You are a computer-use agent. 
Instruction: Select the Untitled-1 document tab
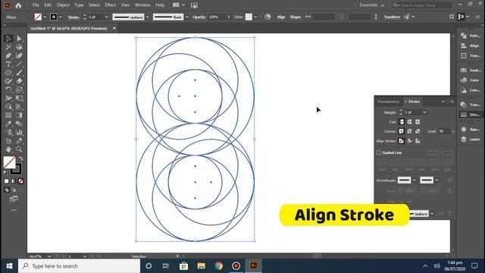click(x=69, y=29)
